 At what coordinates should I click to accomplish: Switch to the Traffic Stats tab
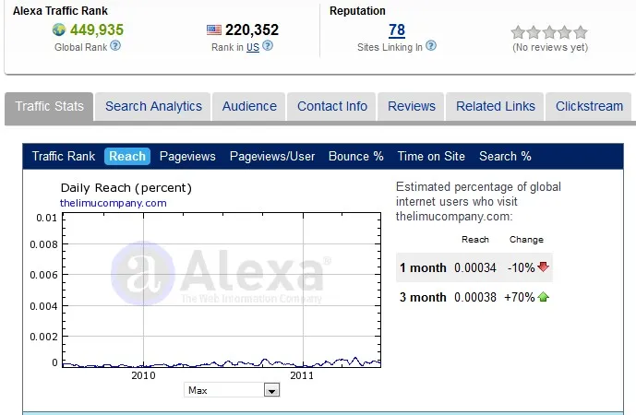[49, 106]
